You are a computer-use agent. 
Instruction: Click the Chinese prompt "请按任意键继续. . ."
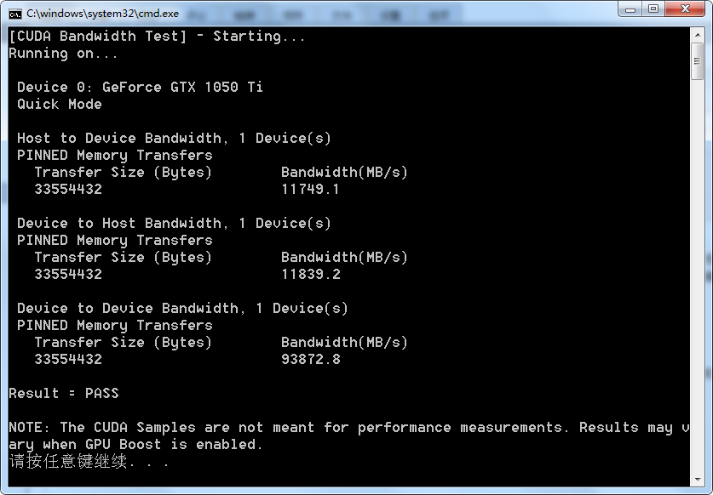(x=89, y=462)
